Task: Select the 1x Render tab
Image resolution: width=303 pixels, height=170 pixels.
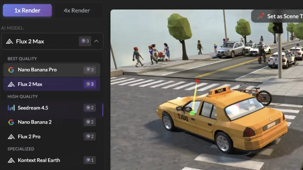Action: 27,10
